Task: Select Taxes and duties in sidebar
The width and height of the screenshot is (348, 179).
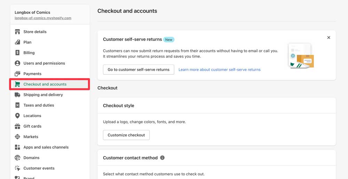Action: (x=39, y=105)
